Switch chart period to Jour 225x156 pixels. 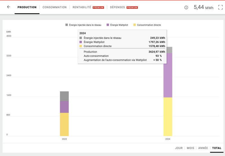coord(179,148)
